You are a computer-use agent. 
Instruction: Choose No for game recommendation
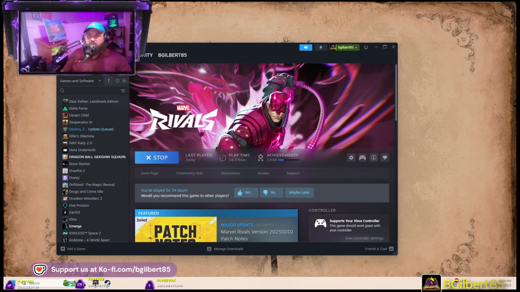(x=271, y=192)
